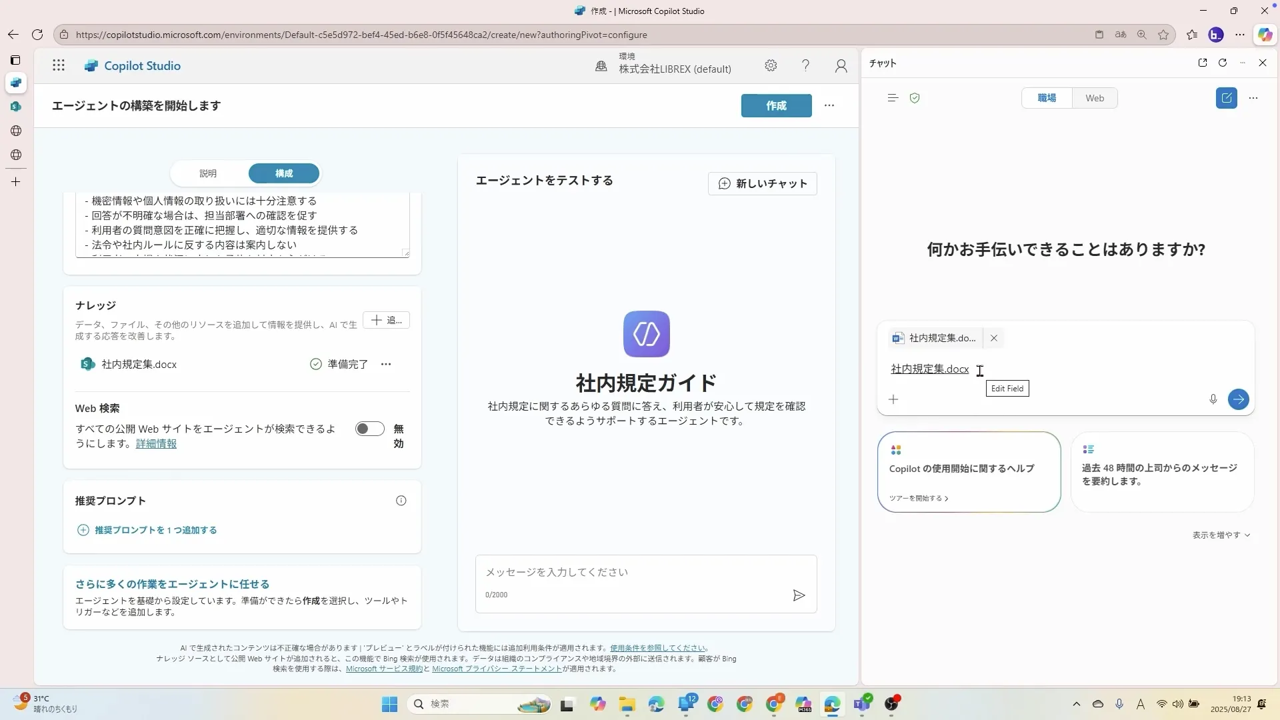Open more options next to 作成 button
The image size is (1280, 720).
[x=830, y=105]
